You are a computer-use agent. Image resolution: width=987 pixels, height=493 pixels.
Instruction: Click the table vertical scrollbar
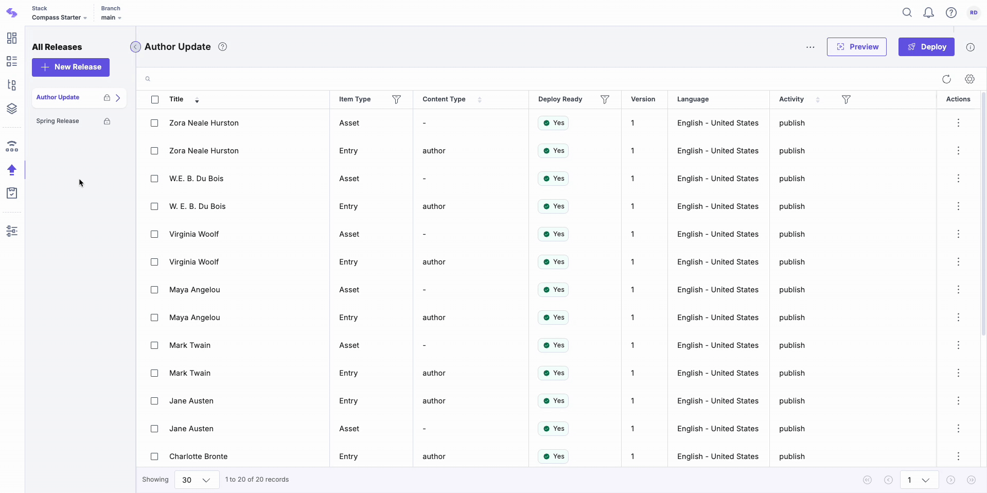click(984, 214)
